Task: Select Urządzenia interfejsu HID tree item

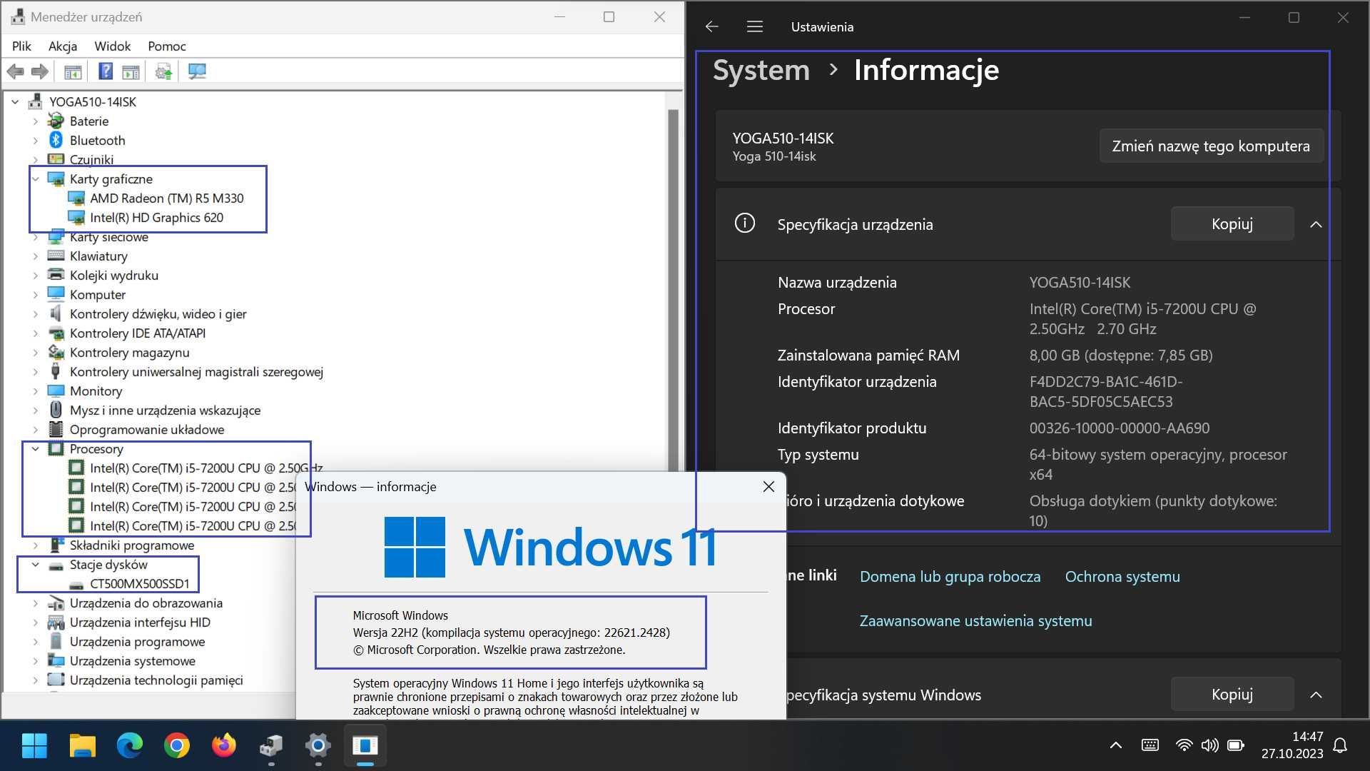Action: (139, 622)
